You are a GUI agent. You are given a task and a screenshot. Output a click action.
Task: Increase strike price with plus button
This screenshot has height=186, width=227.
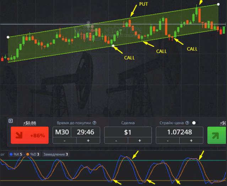click(x=191, y=140)
